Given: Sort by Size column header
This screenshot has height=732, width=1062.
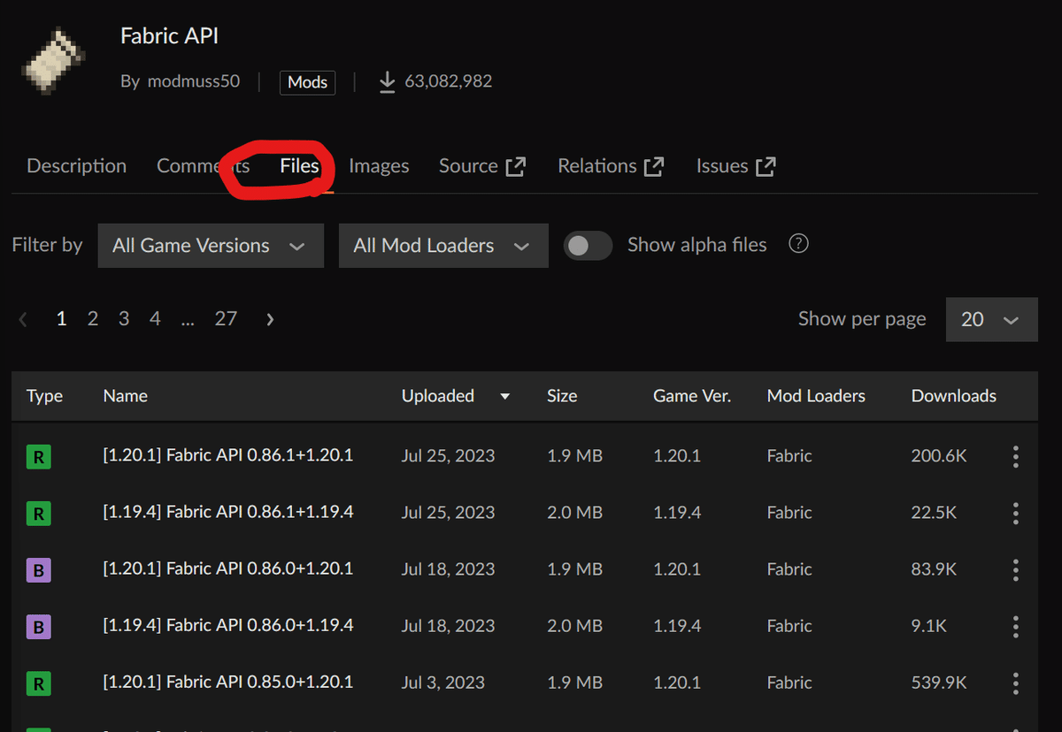Looking at the screenshot, I should click(x=562, y=396).
